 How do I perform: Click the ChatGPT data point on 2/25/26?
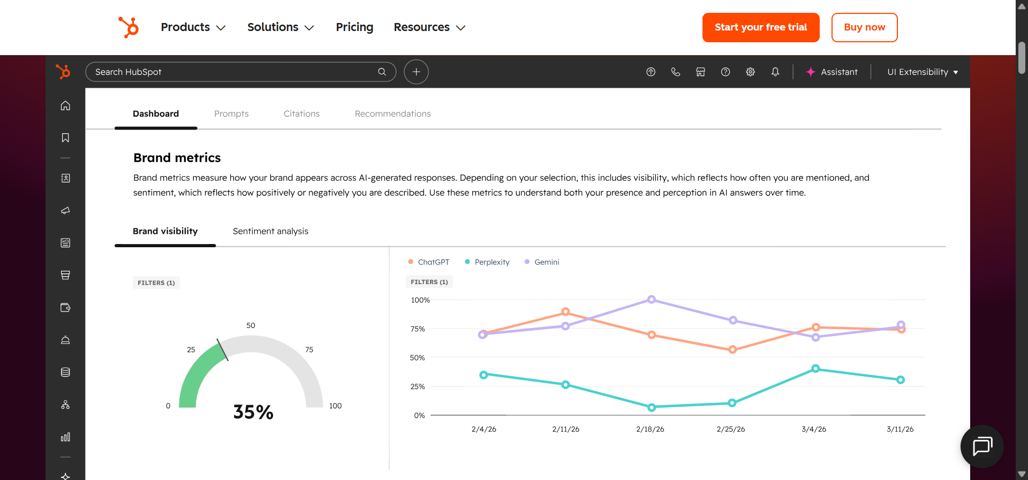coord(732,350)
